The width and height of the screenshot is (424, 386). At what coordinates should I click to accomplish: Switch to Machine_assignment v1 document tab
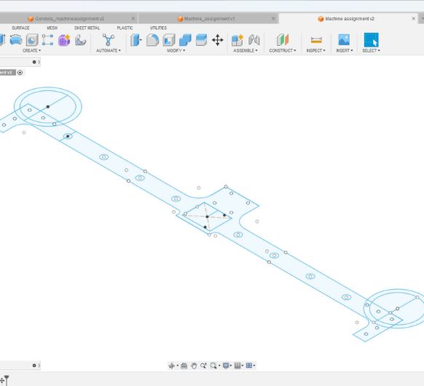tap(209, 19)
